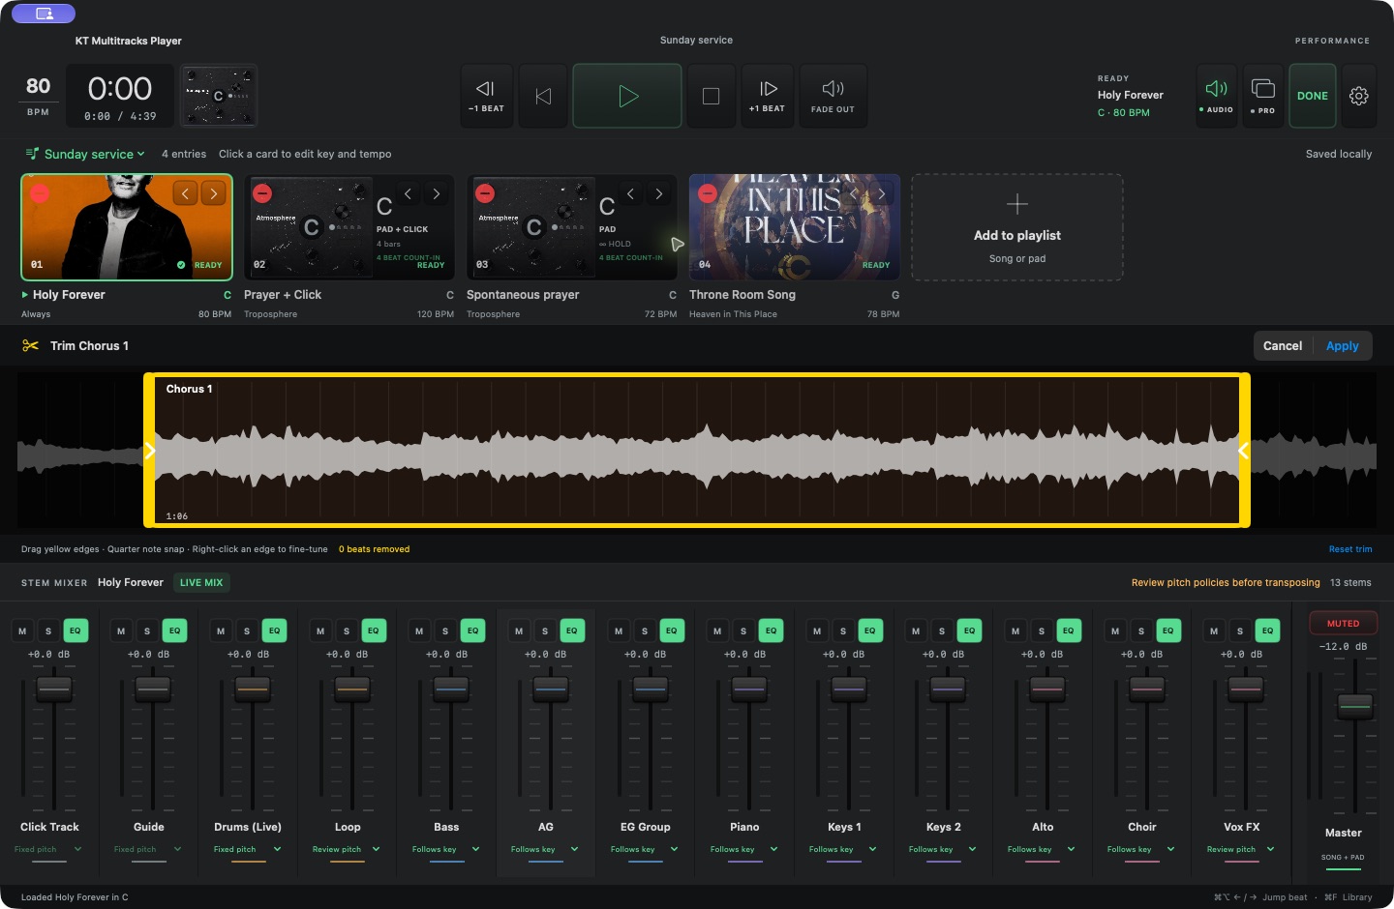
Task: Adjust the Master volume fader
Action: [x=1355, y=705]
